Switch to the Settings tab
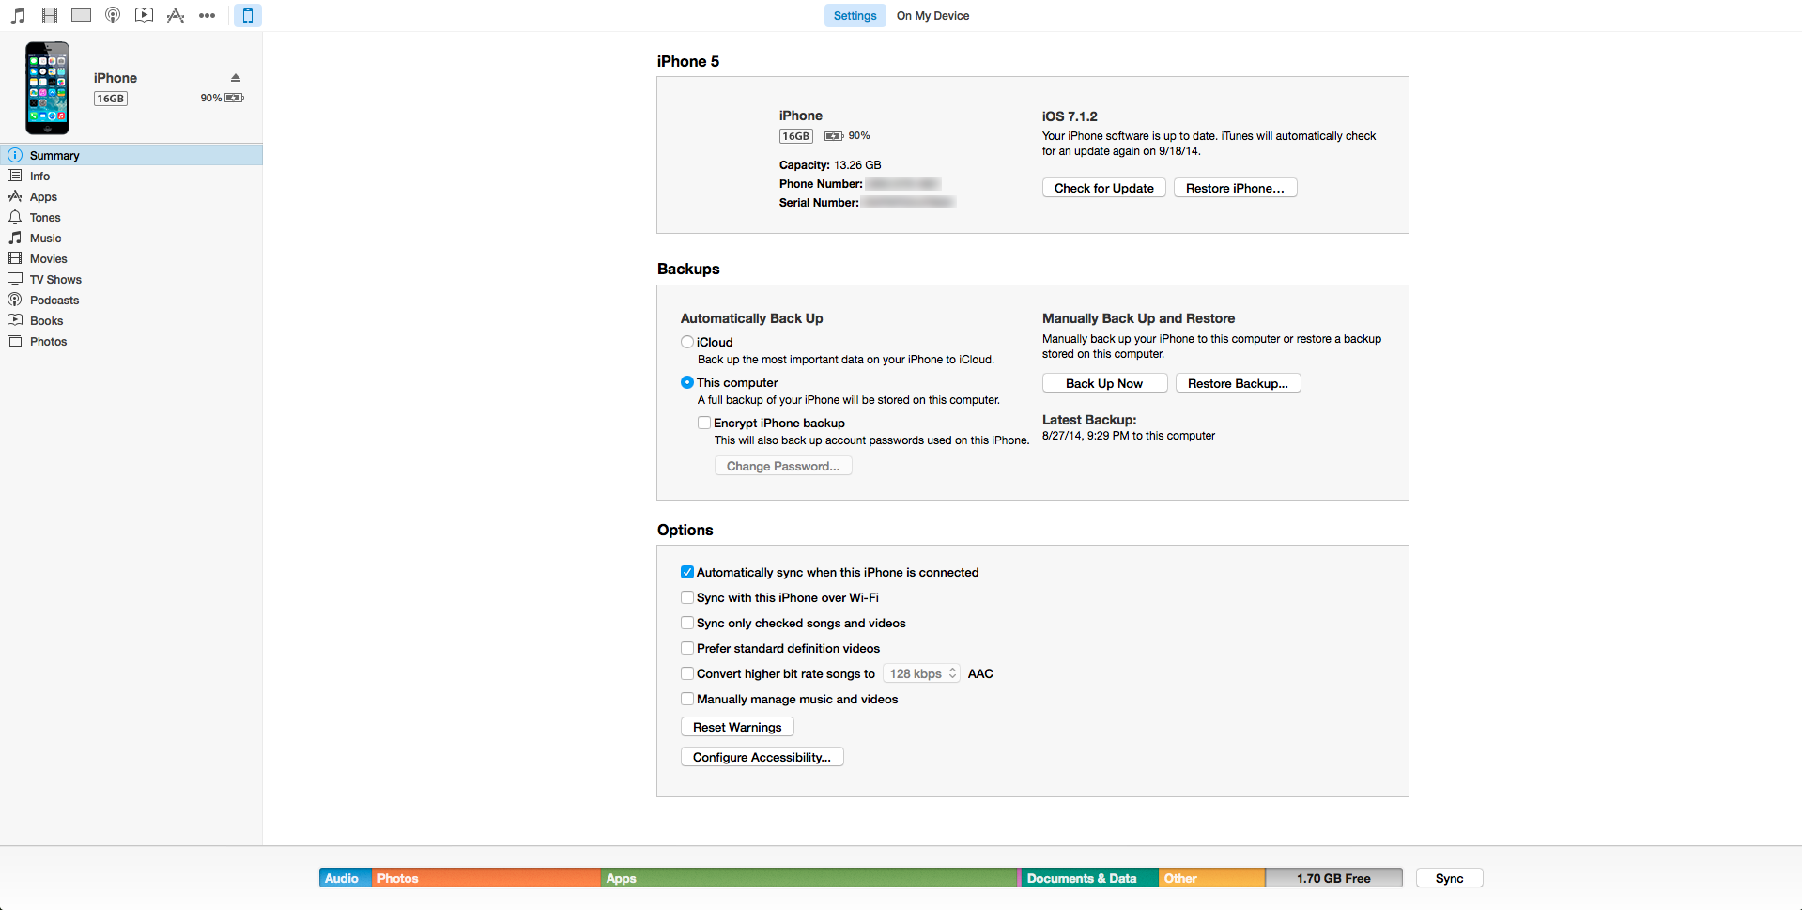This screenshot has width=1802, height=910. tap(855, 16)
